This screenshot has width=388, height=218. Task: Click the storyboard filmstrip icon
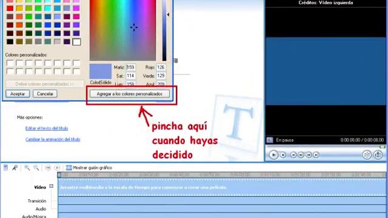pyautogui.click(x=69, y=168)
